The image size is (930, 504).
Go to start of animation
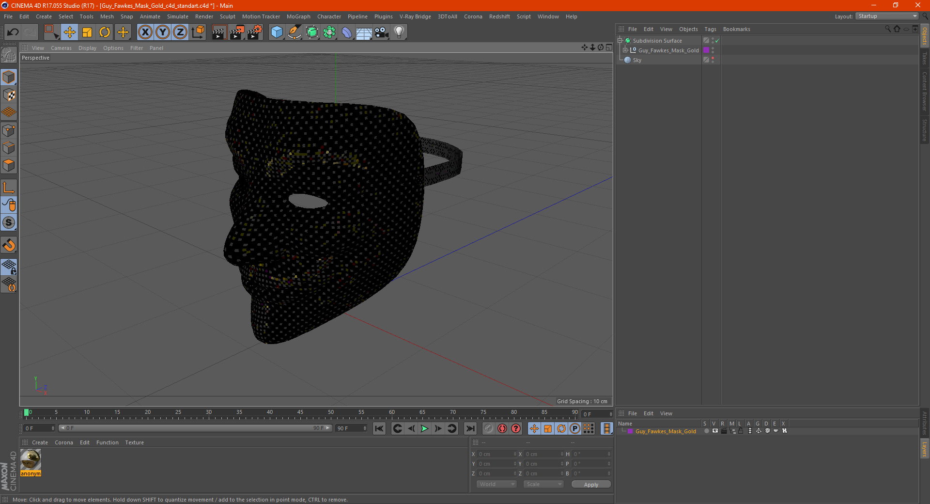click(x=379, y=428)
